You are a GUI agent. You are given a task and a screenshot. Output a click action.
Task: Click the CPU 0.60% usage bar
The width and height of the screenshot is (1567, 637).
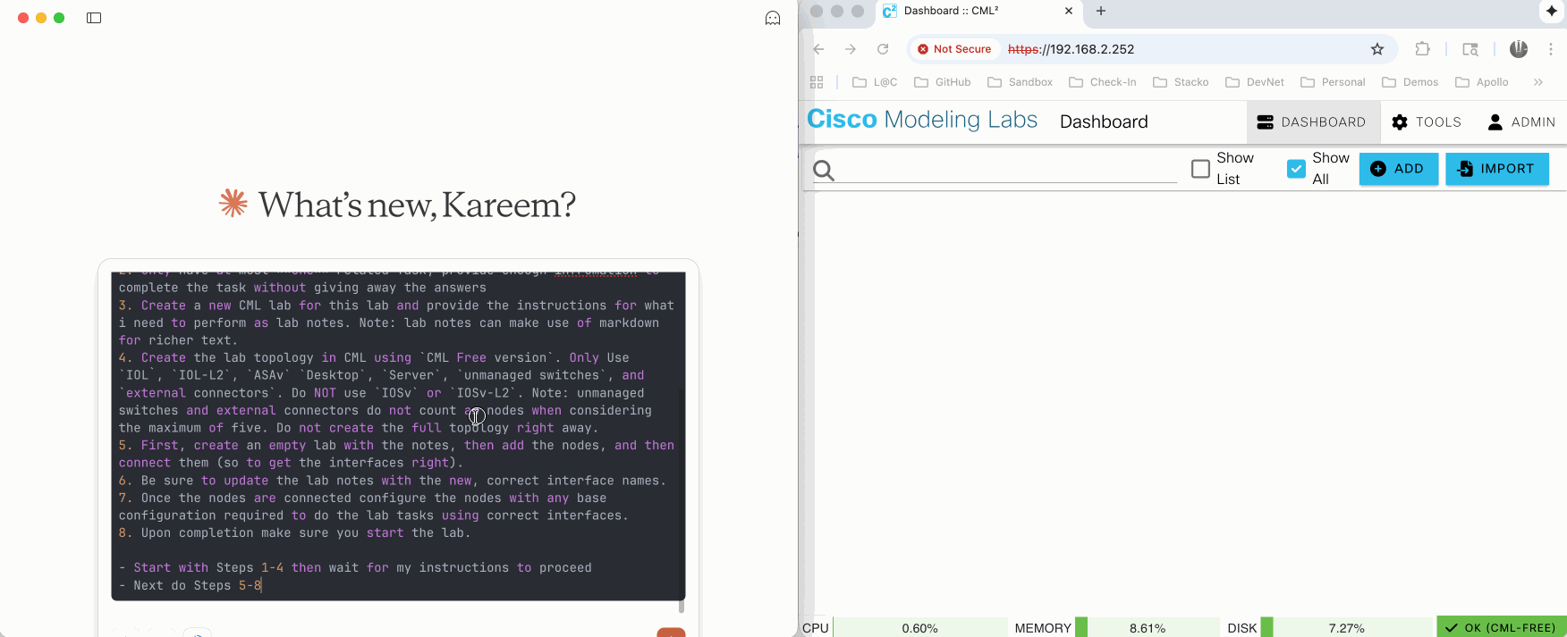tap(919, 628)
